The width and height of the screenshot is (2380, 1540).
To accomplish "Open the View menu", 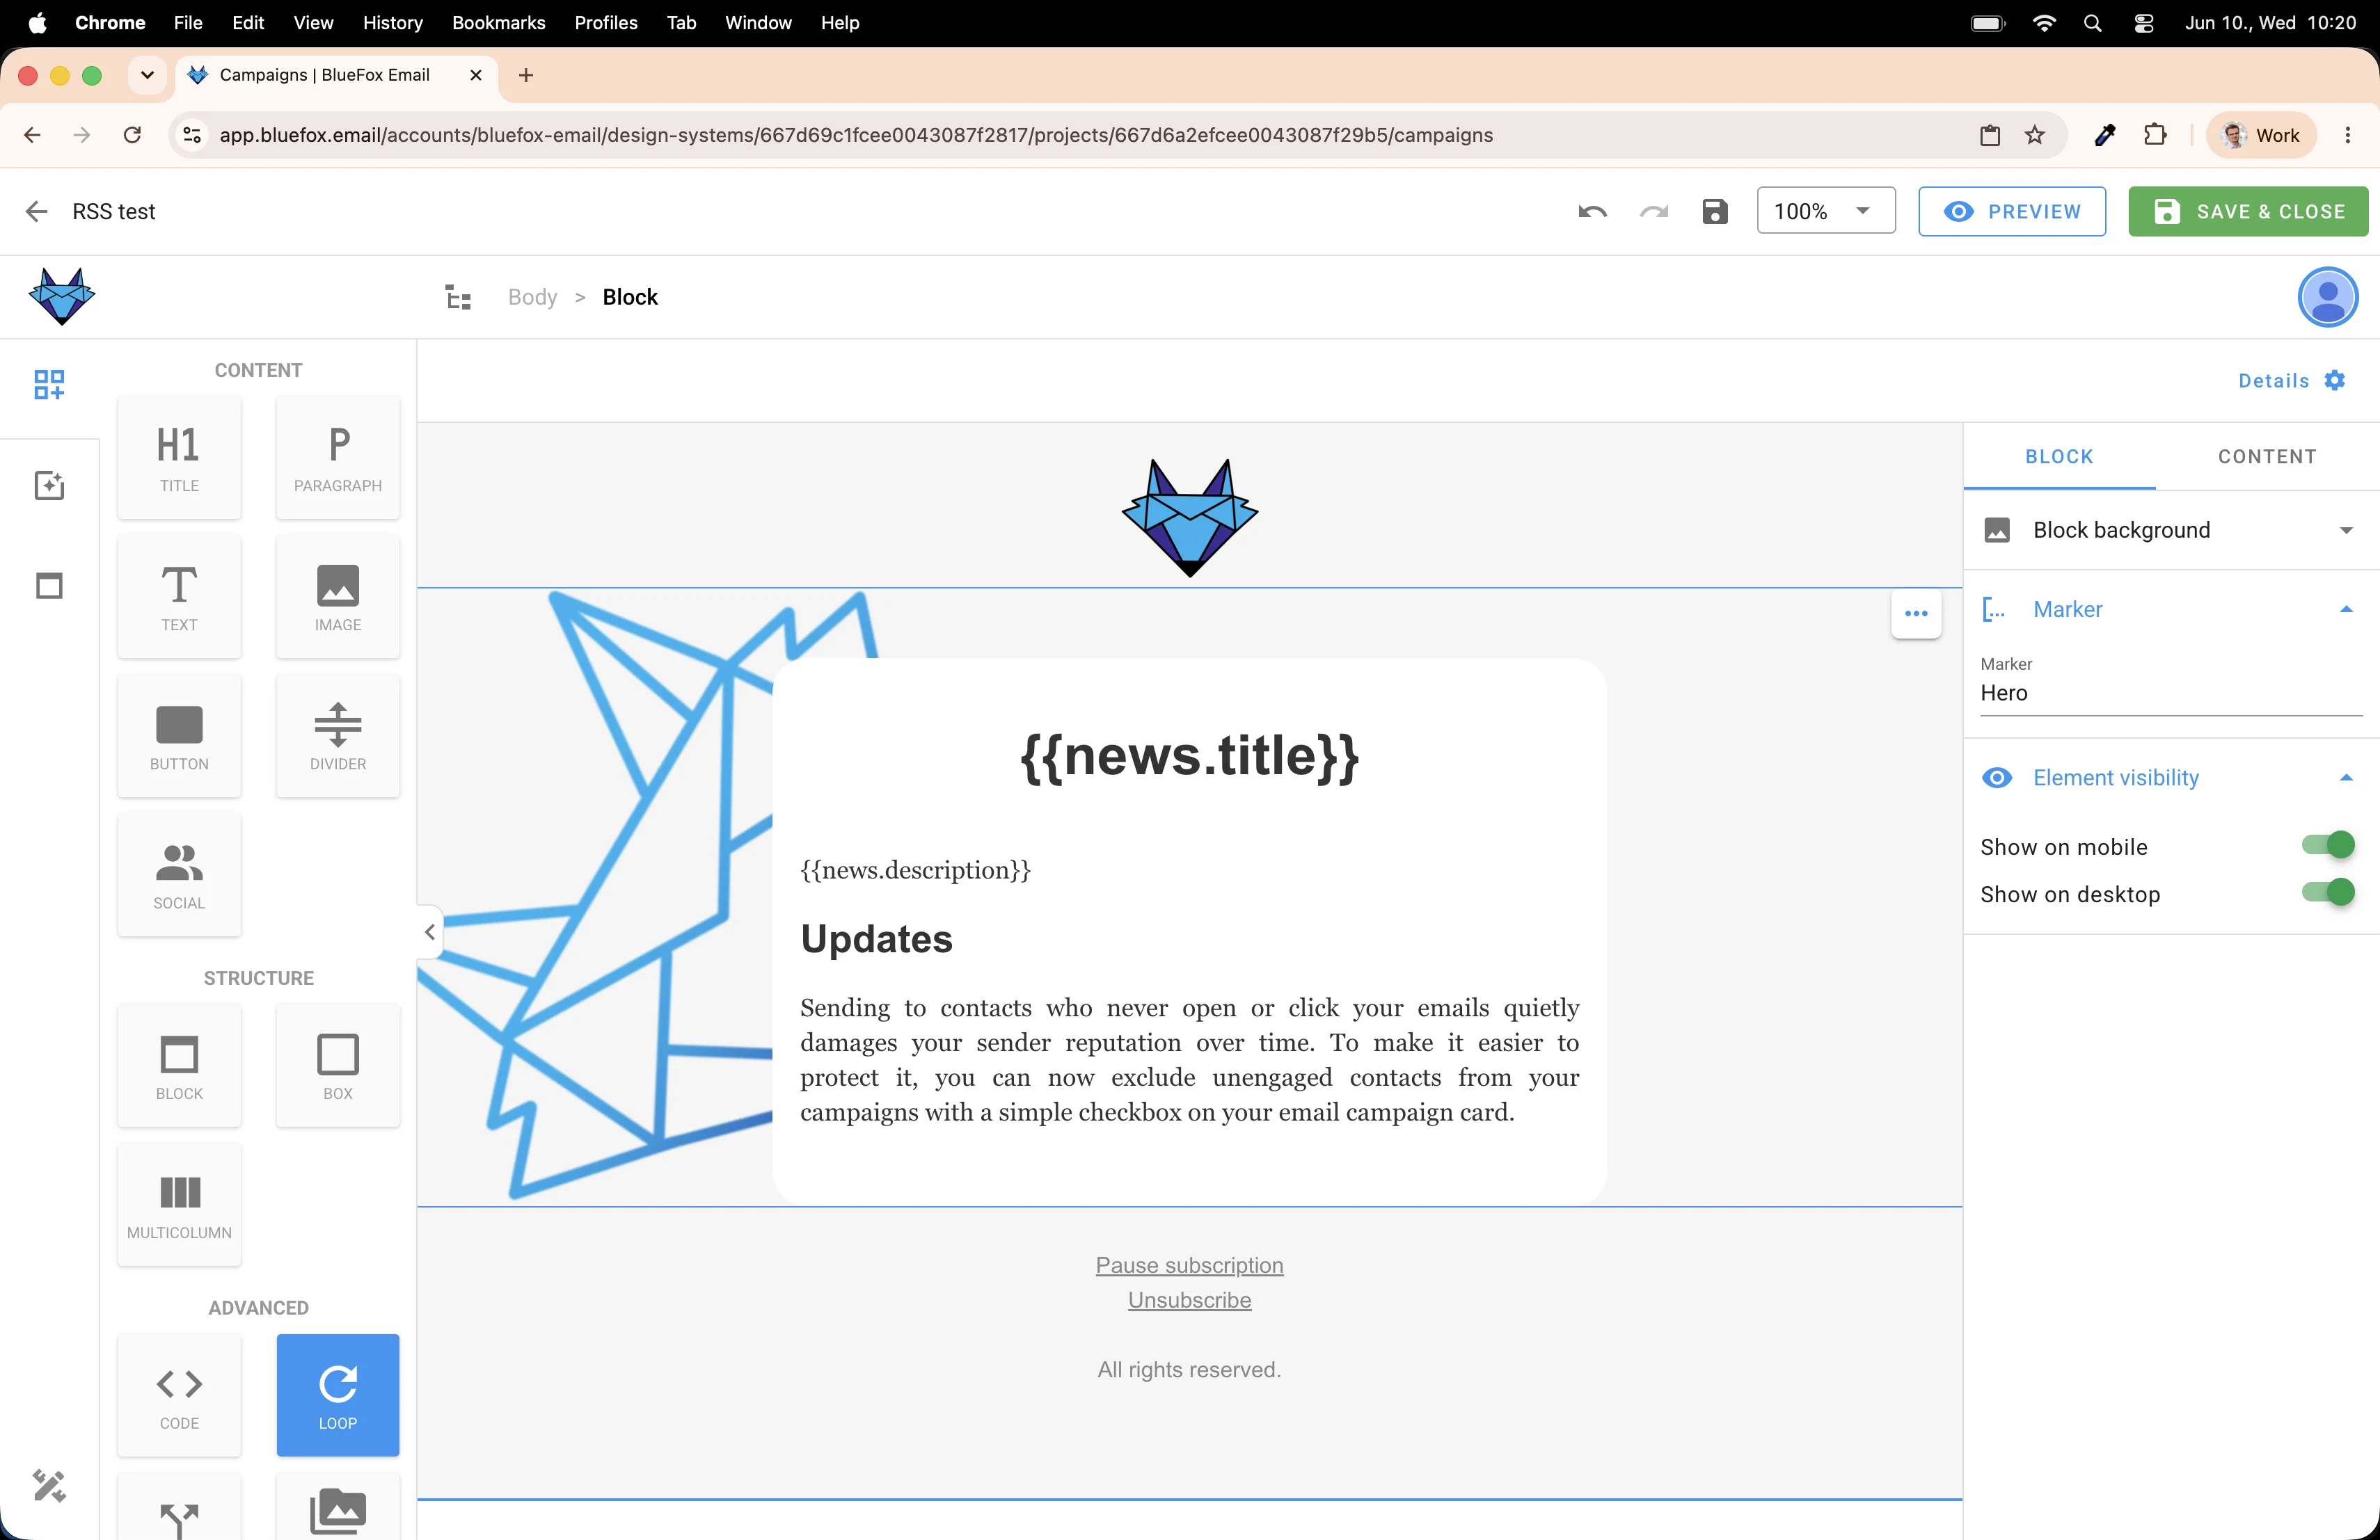I will [313, 23].
